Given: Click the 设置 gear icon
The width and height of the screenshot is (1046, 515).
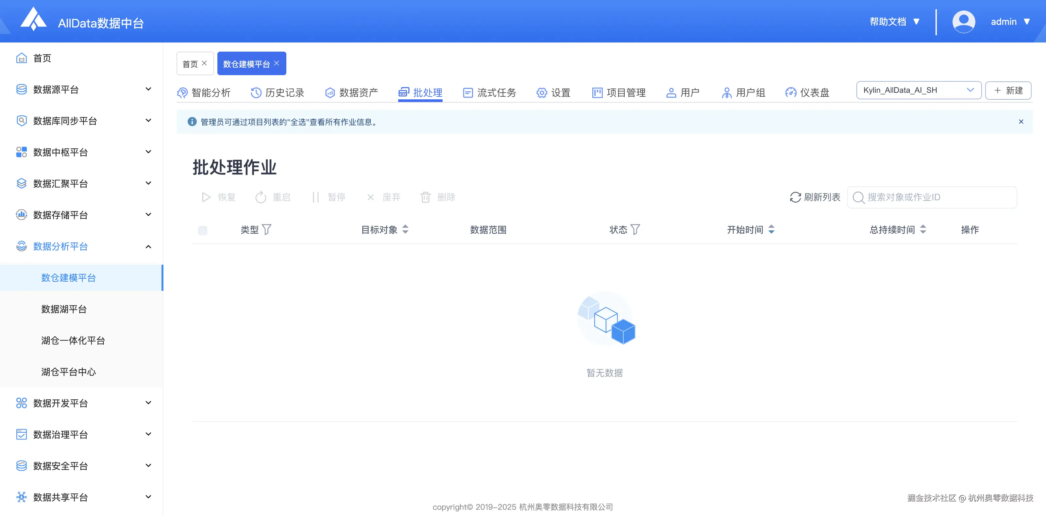Looking at the screenshot, I should click(541, 92).
